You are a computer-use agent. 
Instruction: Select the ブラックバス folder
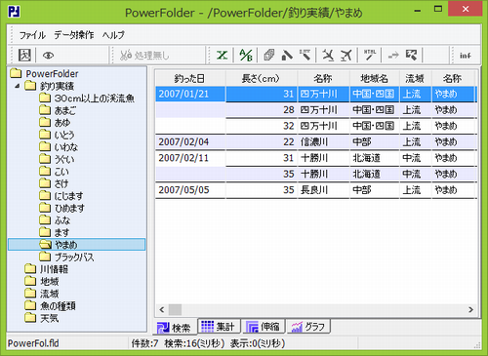[x=66, y=257]
